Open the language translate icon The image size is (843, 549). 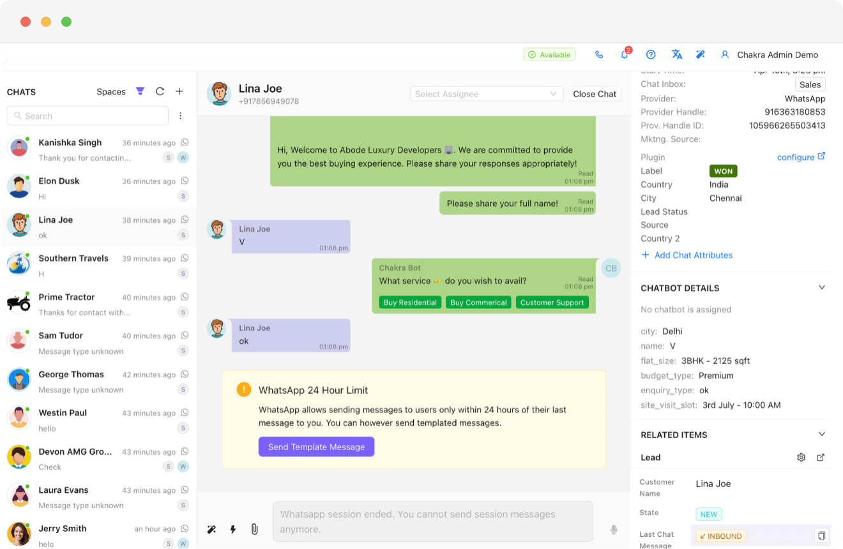click(x=677, y=55)
